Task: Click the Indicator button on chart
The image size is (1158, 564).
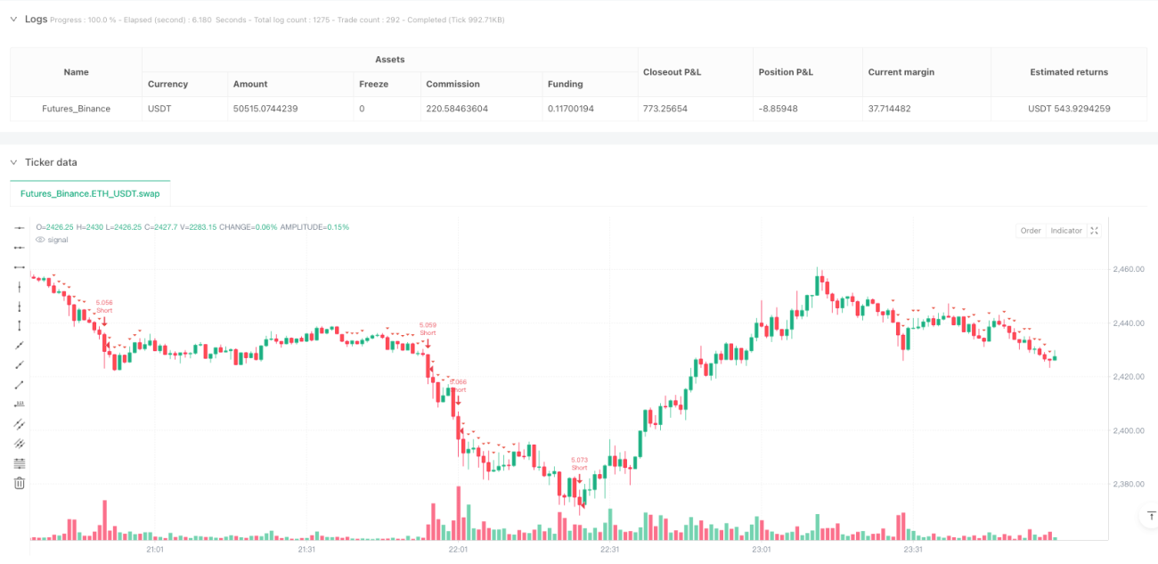Action: [x=1066, y=231]
